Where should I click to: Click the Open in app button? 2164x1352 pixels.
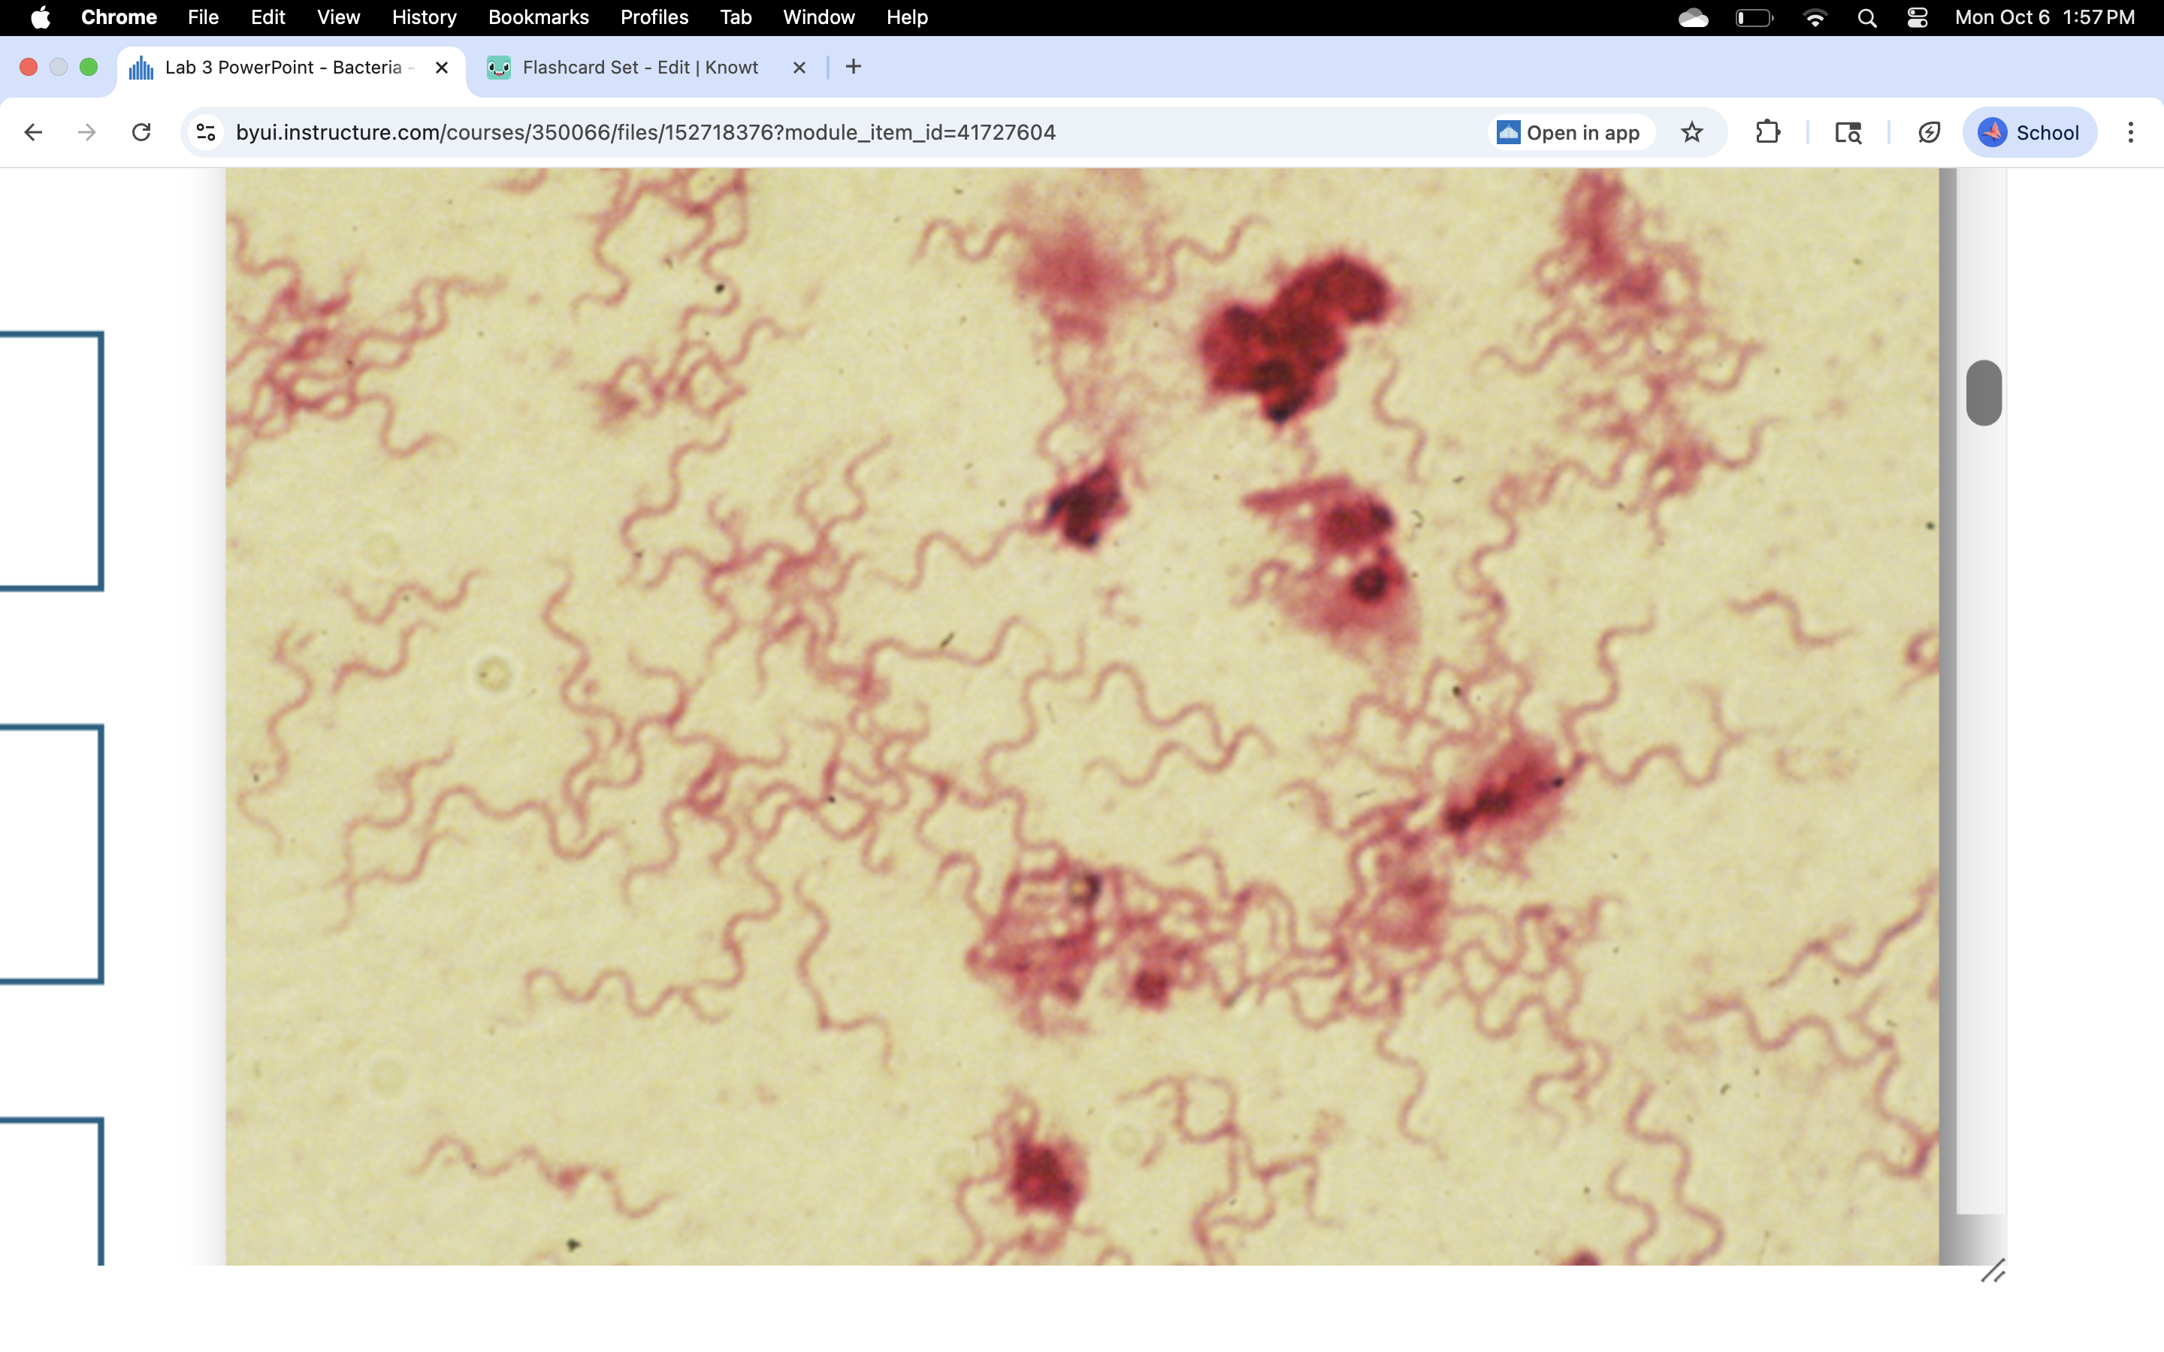click(1570, 132)
